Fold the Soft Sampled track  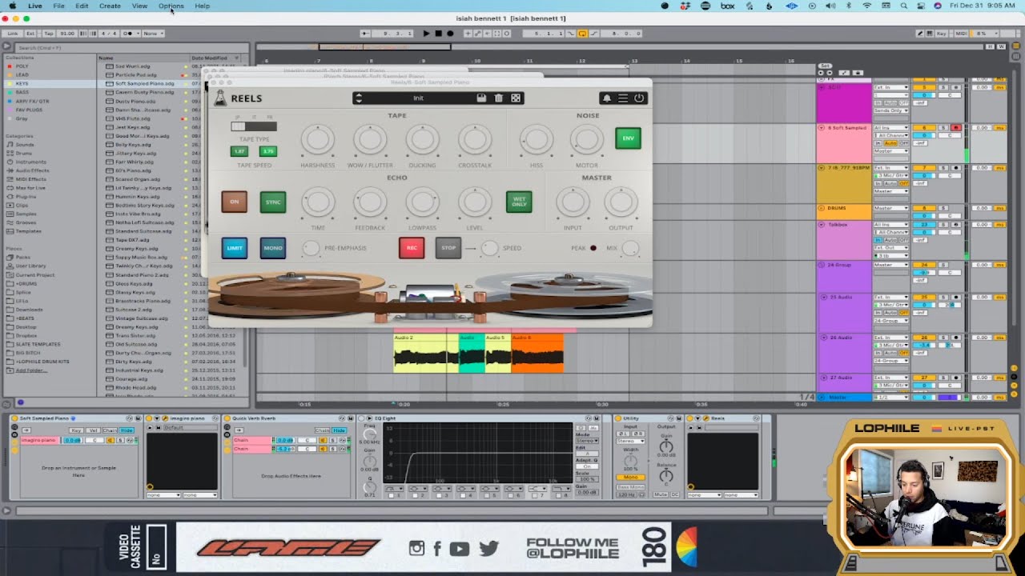821,128
